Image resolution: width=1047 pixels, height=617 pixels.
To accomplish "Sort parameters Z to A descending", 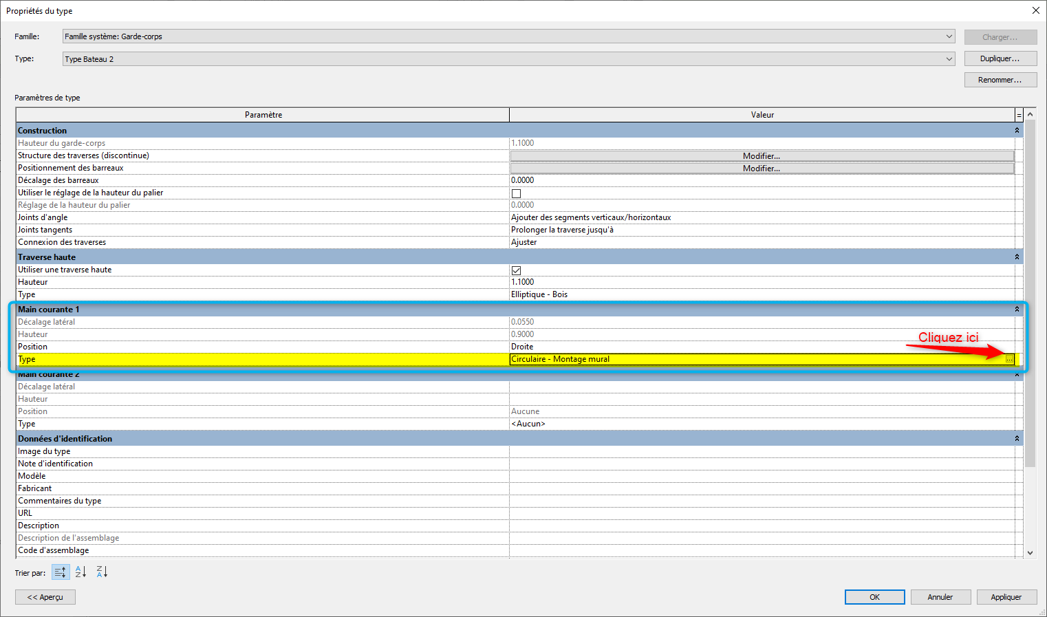I will [x=102, y=572].
